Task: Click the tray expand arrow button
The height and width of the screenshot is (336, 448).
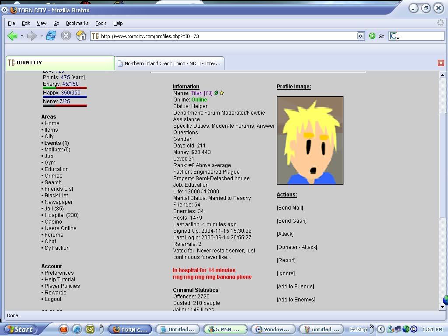Action: click(x=381, y=329)
